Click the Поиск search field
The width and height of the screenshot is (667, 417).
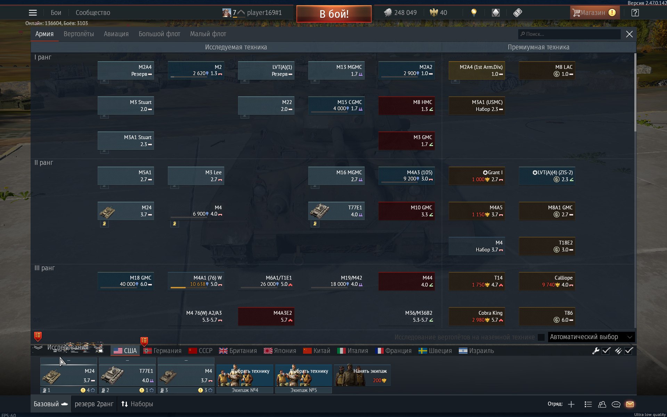click(x=570, y=34)
